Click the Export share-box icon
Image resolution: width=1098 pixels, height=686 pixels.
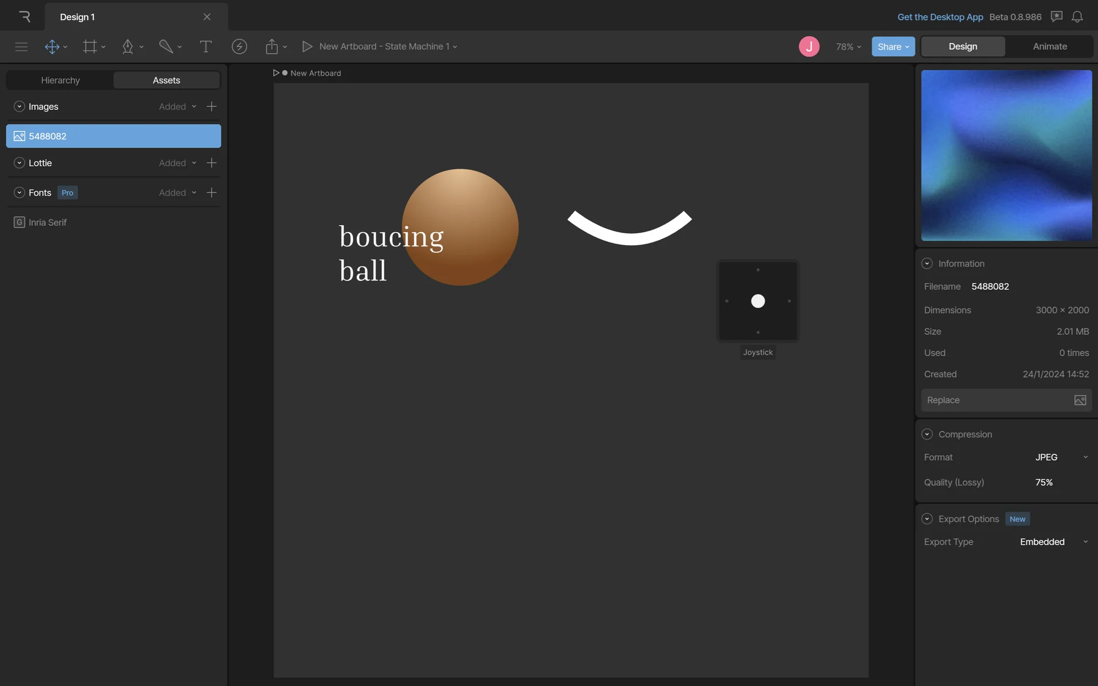[272, 46]
